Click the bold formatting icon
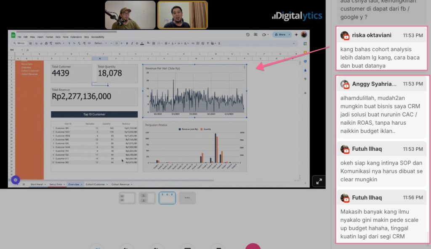This screenshot has height=249, width=431. pyautogui.click(x=127, y=43)
